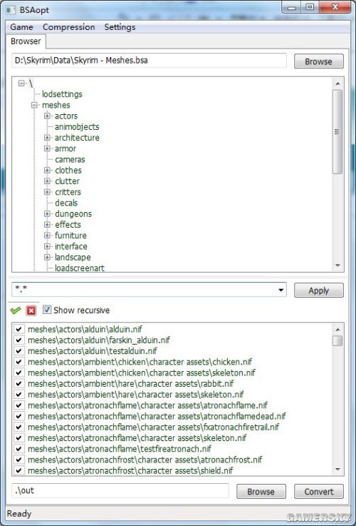356x526 pixels.
Task: Expand the architecture folder
Action: [47, 138]
